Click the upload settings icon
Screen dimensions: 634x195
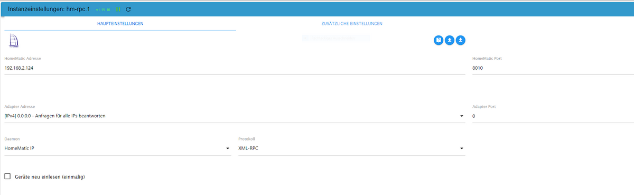point(450,40)
